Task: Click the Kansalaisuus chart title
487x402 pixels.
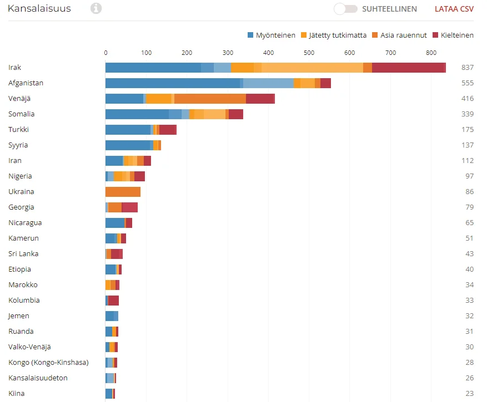Action: tap(39, 9)
